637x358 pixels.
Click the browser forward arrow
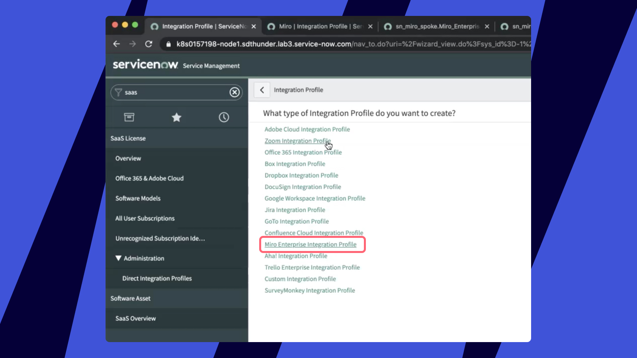[133, 44]
